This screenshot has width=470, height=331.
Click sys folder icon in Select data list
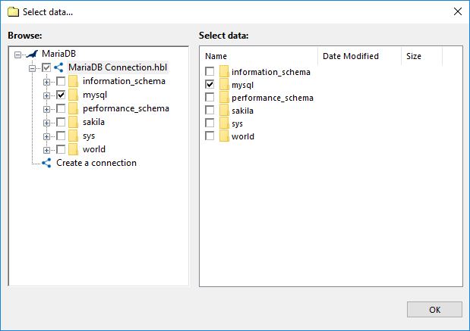pos(224,123)
